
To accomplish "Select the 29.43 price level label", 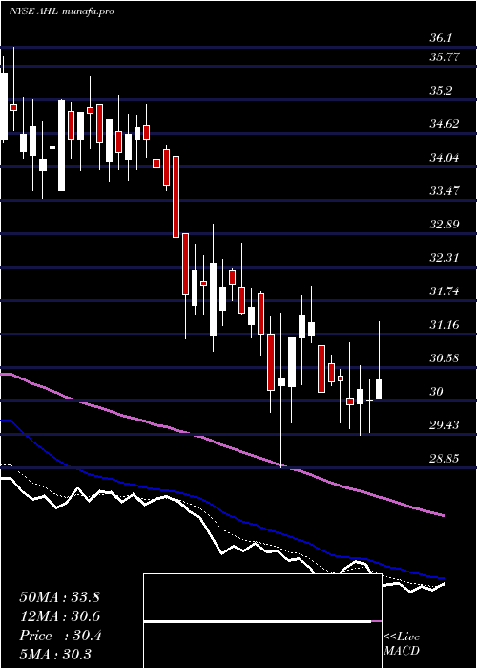I will [445, 425].
